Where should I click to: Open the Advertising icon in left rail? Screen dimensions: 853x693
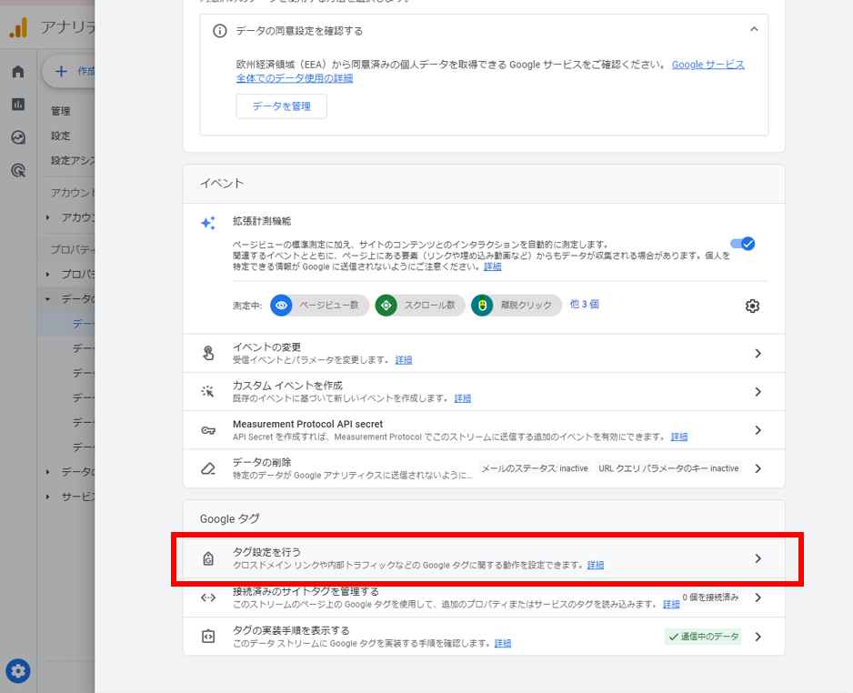tap(18, 170)
